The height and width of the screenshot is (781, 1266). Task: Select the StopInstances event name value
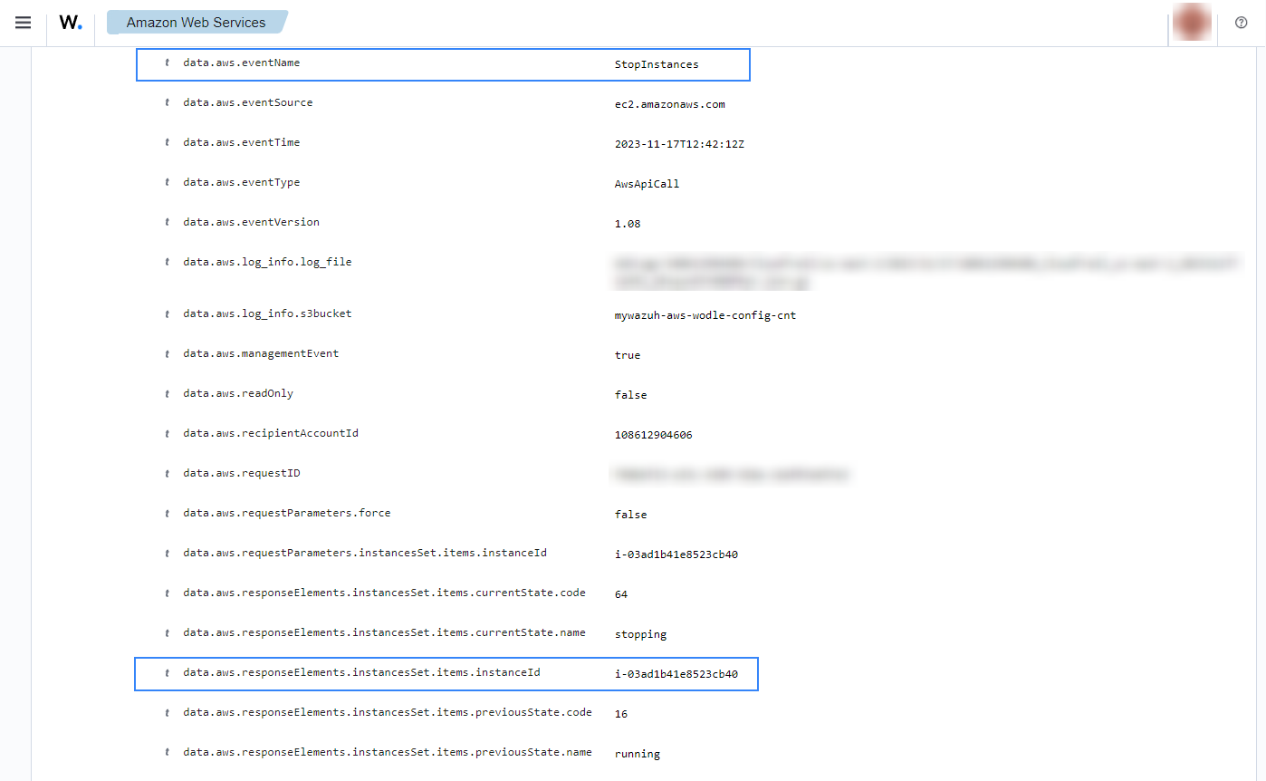656,64
